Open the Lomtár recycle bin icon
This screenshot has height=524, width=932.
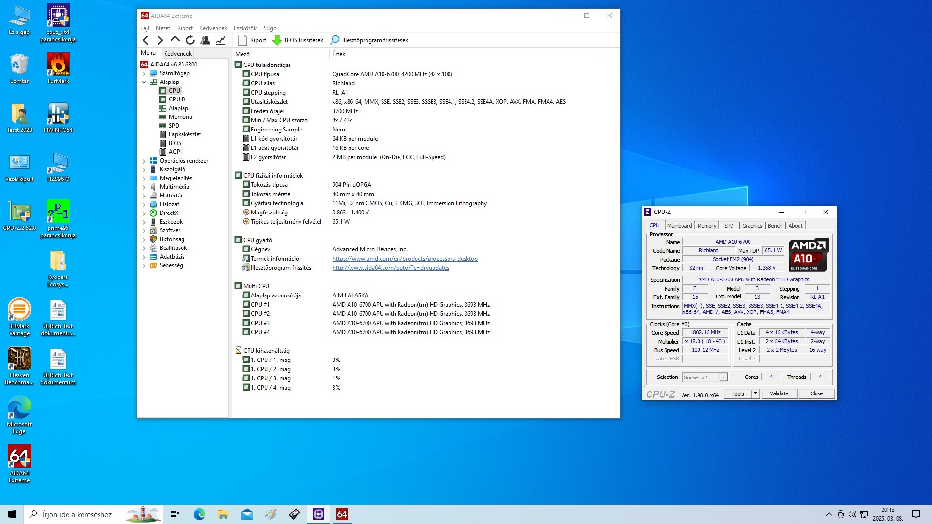(19, 68)
